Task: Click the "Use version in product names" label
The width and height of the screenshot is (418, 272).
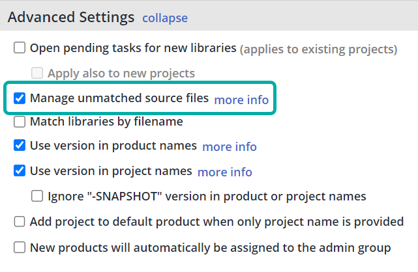Action: pyautogui.click(x=113, y=145)
